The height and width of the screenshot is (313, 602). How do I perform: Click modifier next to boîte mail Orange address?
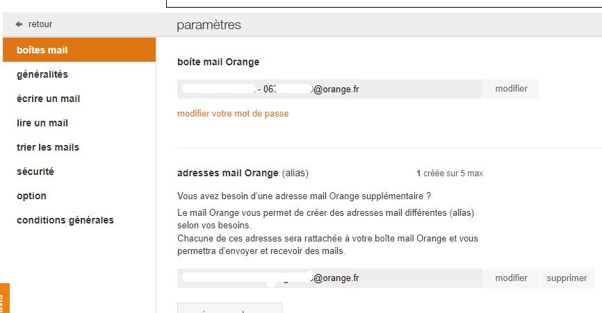tap(511, 89)
